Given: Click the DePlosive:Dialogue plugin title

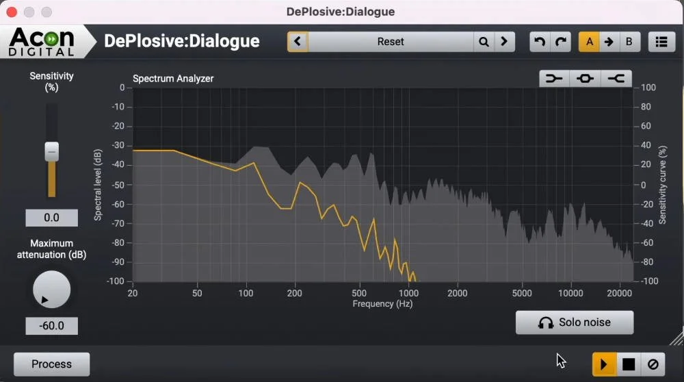Looking at the screenshot, I should (x=182, y=41).
